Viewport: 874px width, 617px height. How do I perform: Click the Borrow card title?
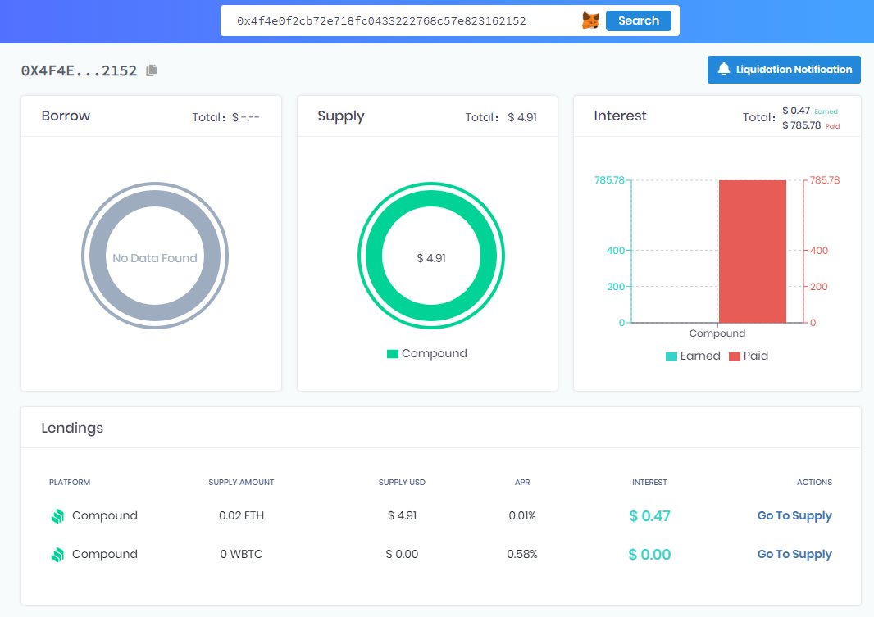pyautogui.click(x=66, y=116)
